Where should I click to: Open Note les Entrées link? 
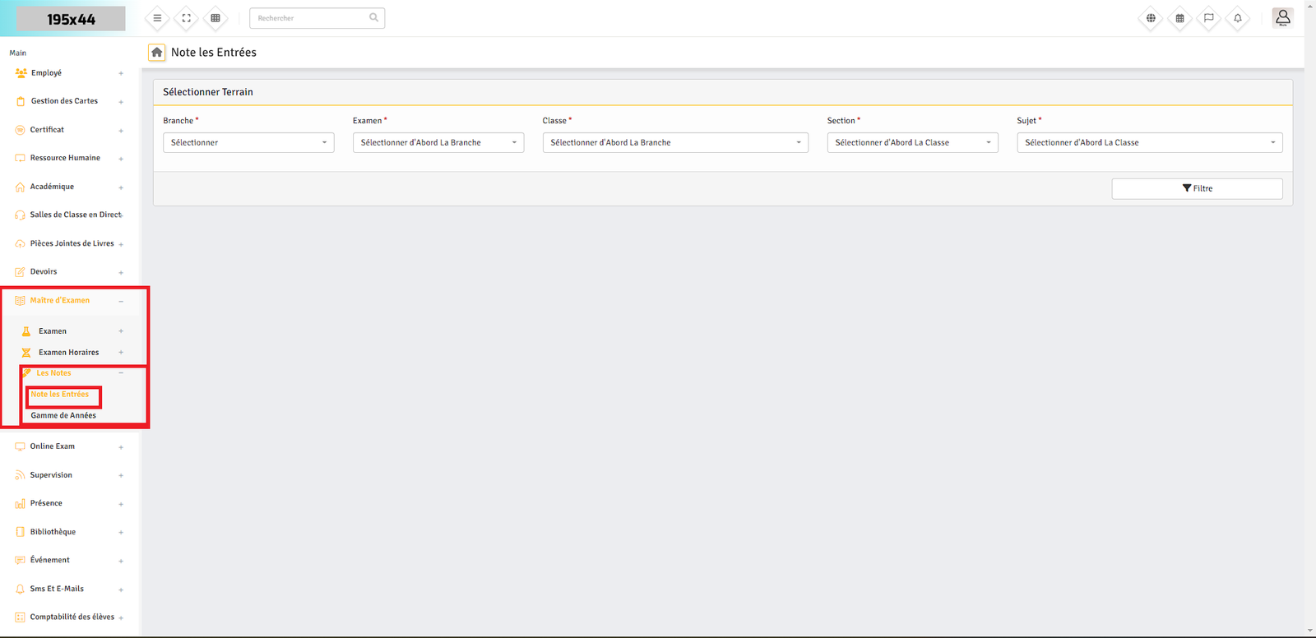[x=60, y=395]
